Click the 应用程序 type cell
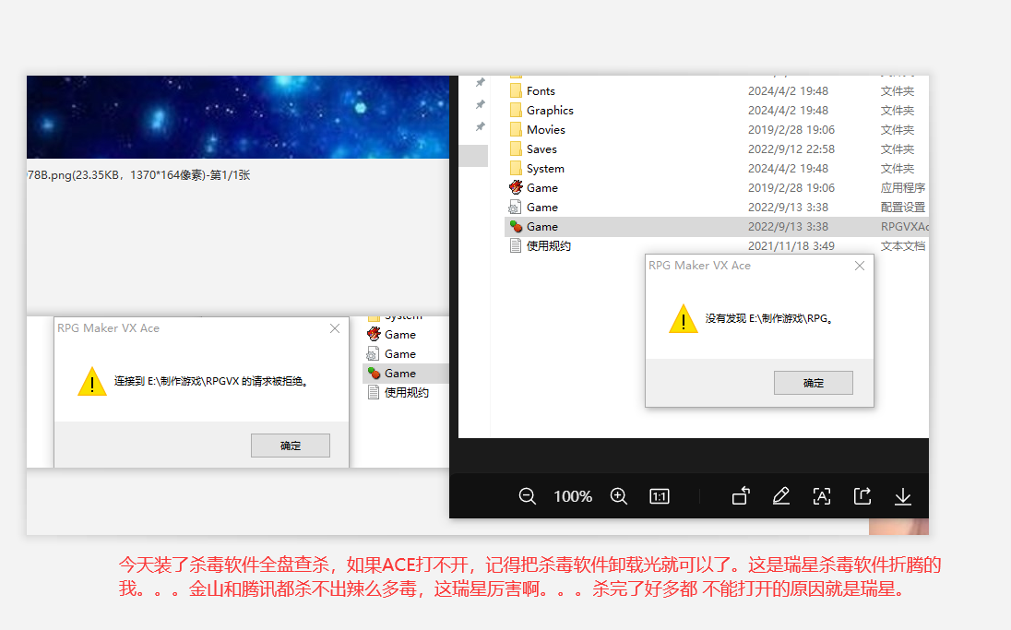 coord(903,187)
